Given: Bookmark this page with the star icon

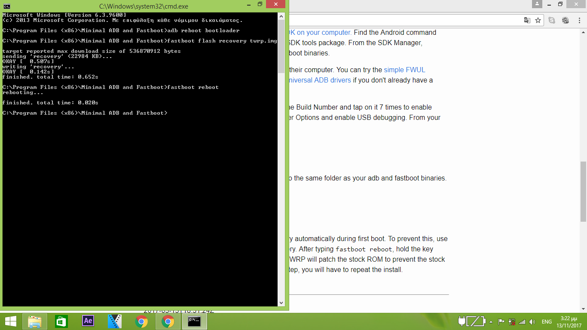Looking at the screenshot, I should [x=538, y=20].
